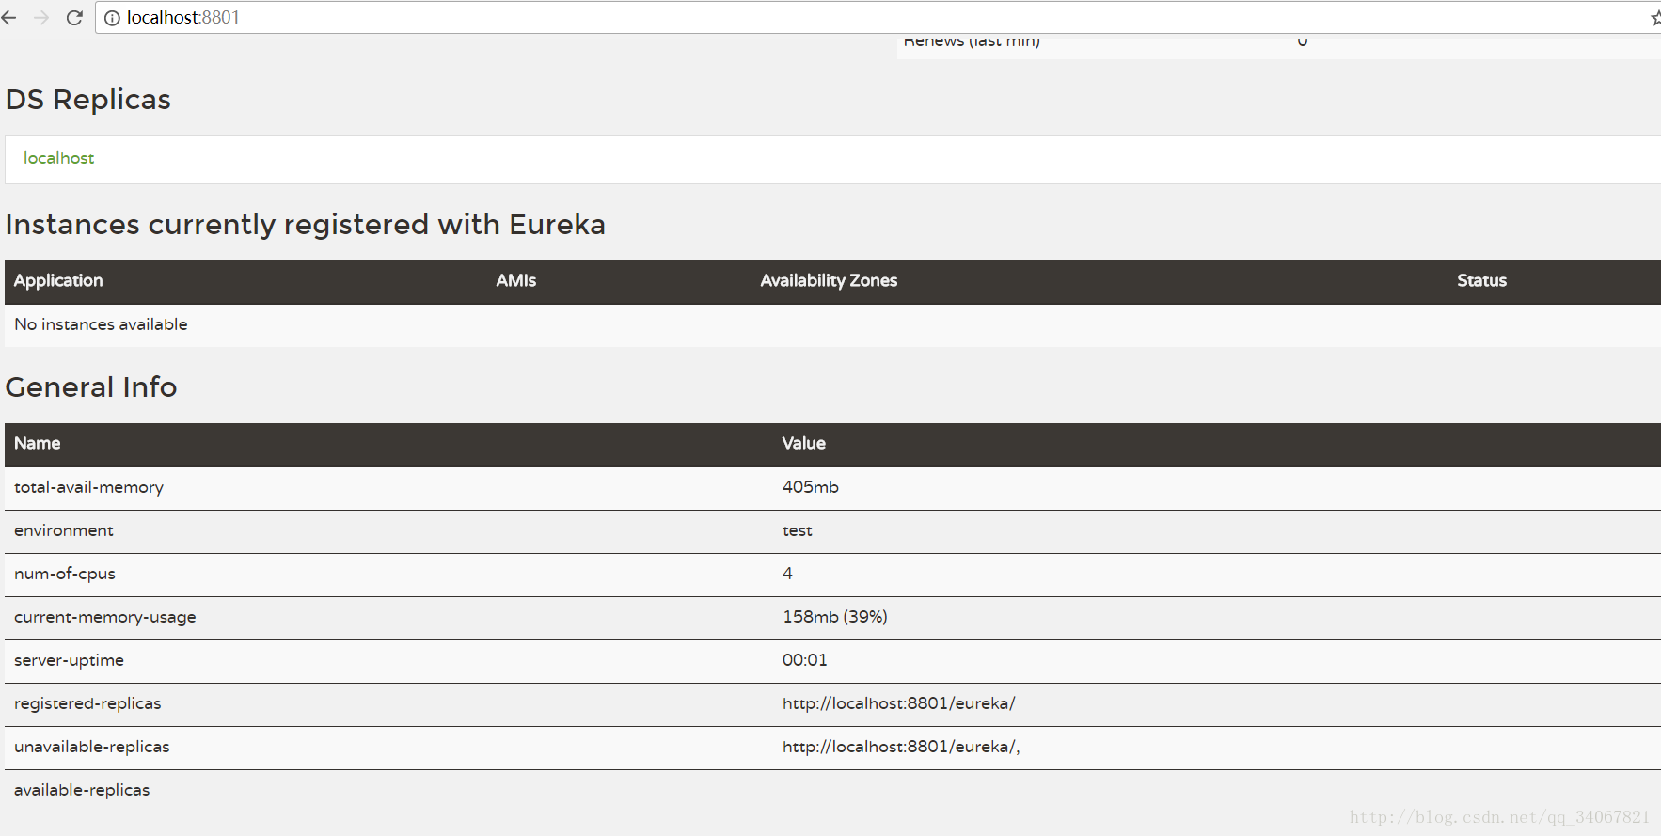Select DS Replicas heading
Viewport: 1661px width, 836px height.
[88, 100]
